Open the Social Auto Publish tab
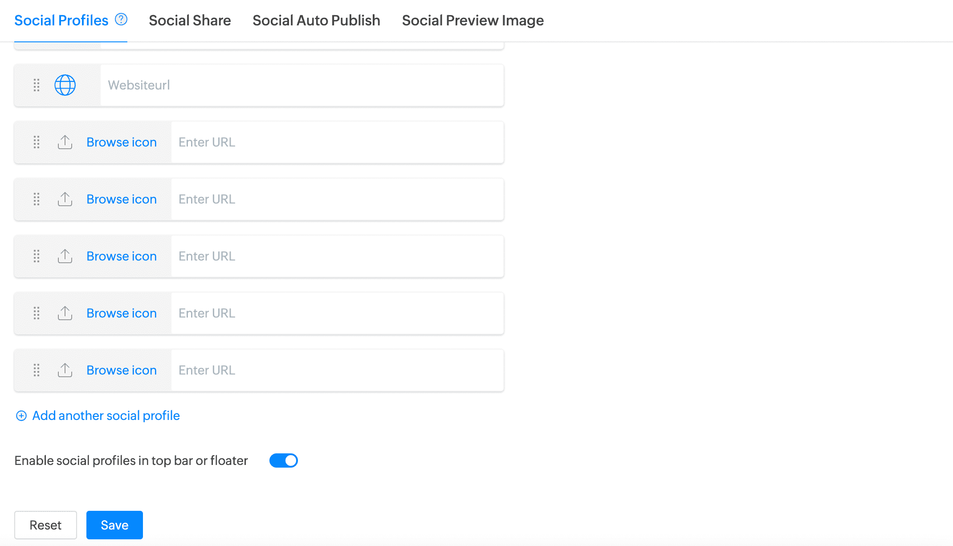Screen dimensions: 953x546 click(316, 20)
